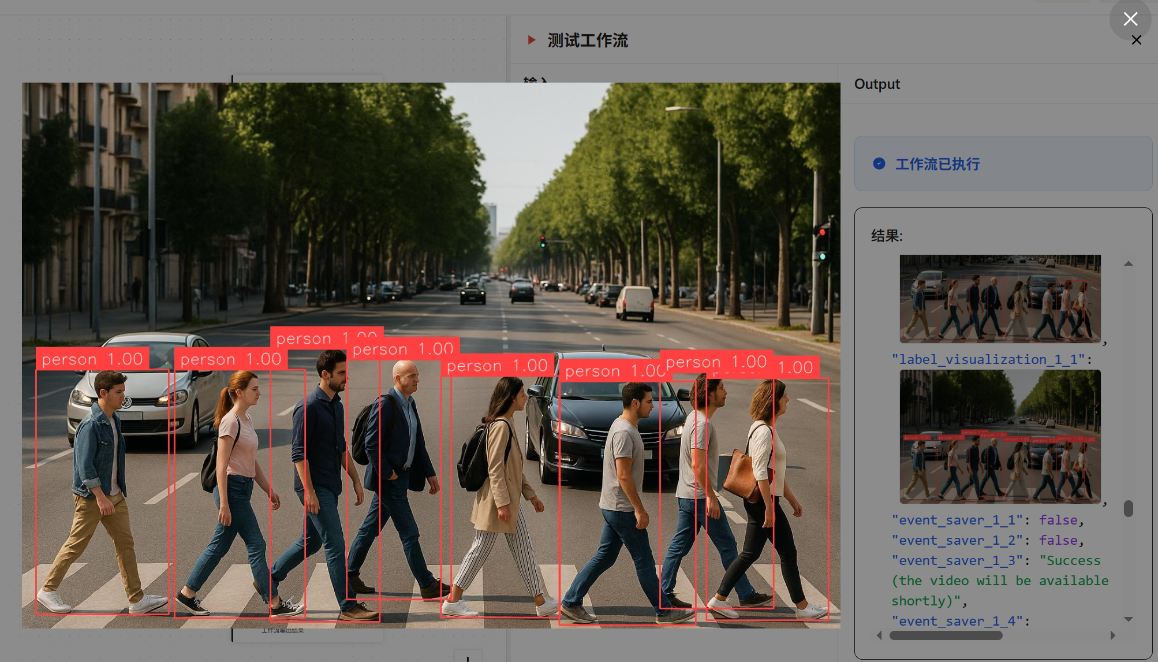1158x662 pixels.
Task: Open the first result thumbnail image
Action: [x=1000, y=298]
